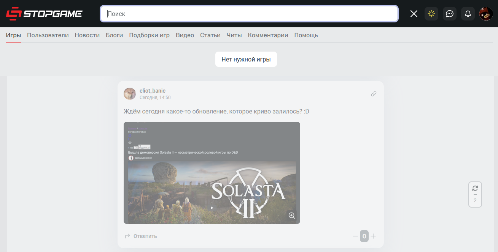
Task: Focus the Поиск search field
Action: pos(249,14)
